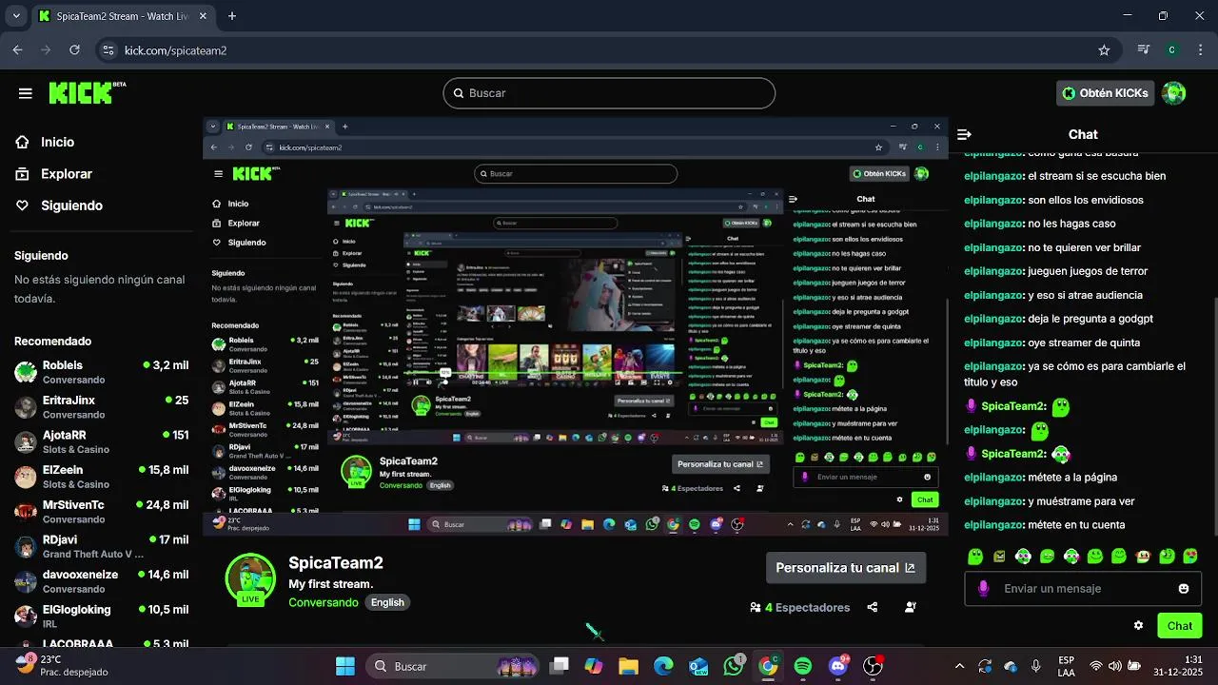Expand hidden system tray icons chevron
1218x685 pixels.
click(959, 666)
